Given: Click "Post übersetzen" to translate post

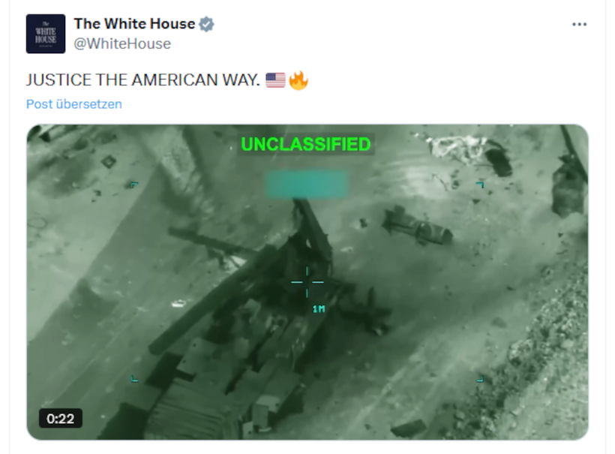Looking at the screenshot, I should (74, 104).
